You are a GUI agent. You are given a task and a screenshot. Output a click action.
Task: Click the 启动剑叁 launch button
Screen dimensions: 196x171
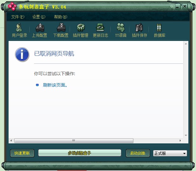[x=138, y=153]
